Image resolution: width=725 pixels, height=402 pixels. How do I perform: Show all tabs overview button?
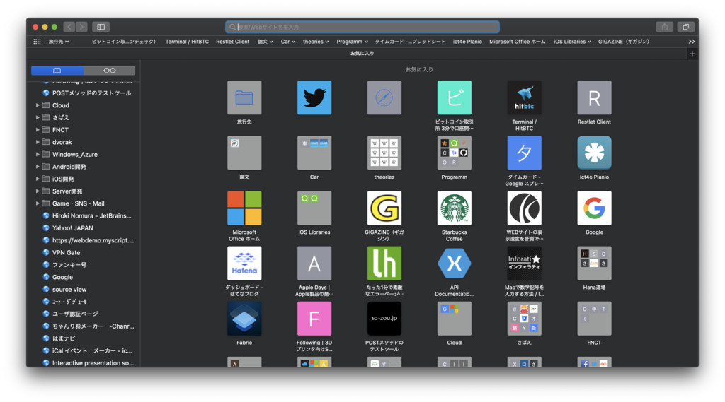point(685,27)
